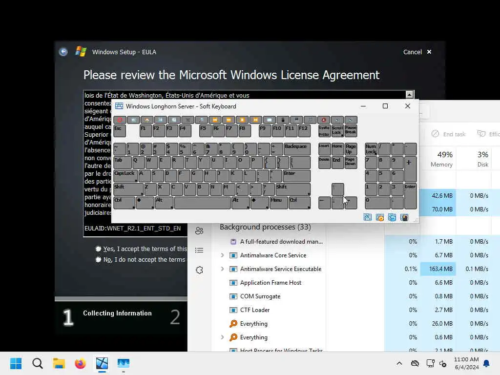
Task: Click Cancel in Windows Setup
Action: [x=417, y=52]
